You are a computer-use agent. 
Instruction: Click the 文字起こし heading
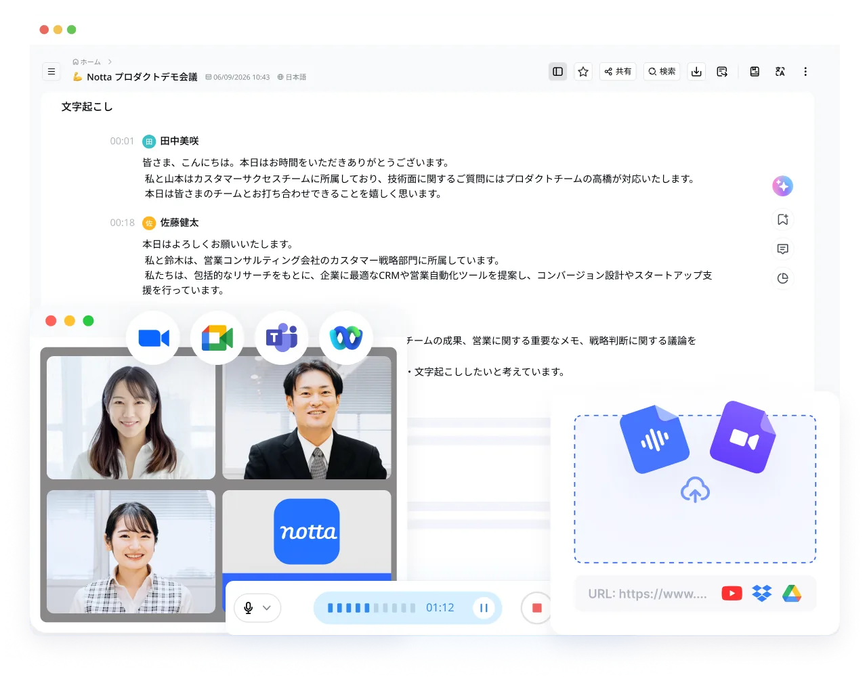[87, 106]
